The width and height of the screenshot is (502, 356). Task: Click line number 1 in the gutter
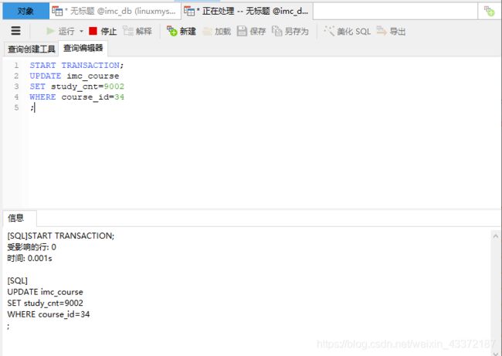16,66
